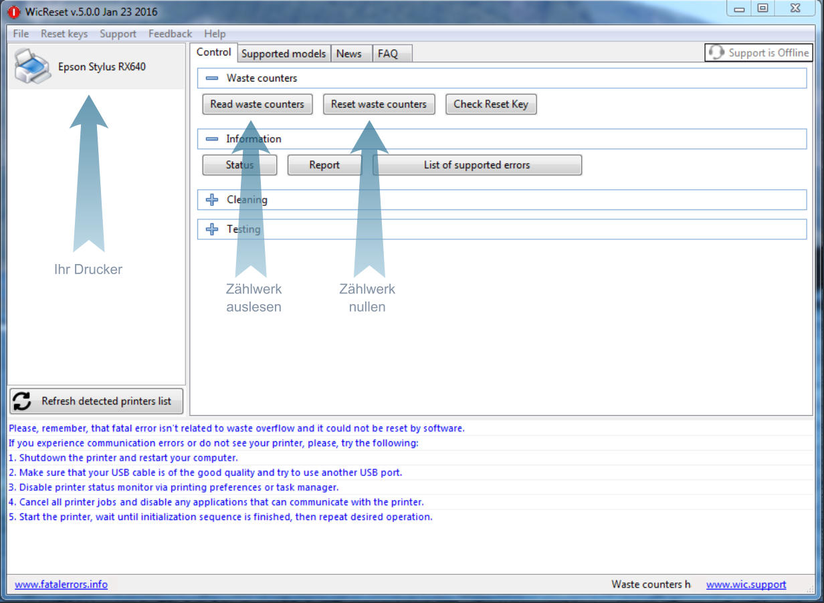This screenshot has height=603, width=824.
Task: Click the Report button
Action: [324, 165]
